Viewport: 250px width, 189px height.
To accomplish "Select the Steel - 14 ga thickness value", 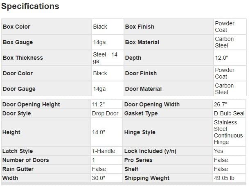I will coord(105,58).
